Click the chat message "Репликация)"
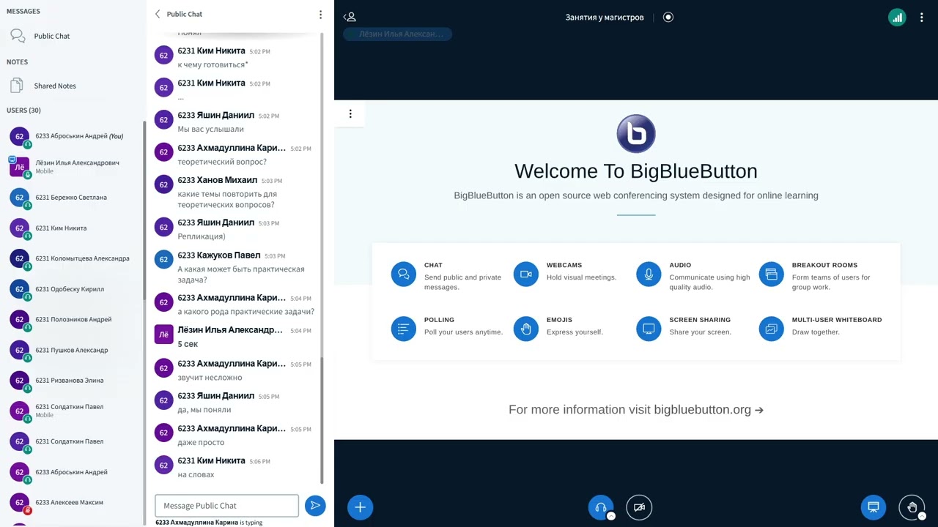The image size is (938, 527). point(202,236)
